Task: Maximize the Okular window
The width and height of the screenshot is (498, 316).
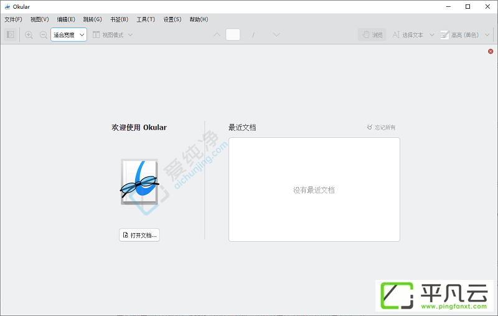Action: 467,6
